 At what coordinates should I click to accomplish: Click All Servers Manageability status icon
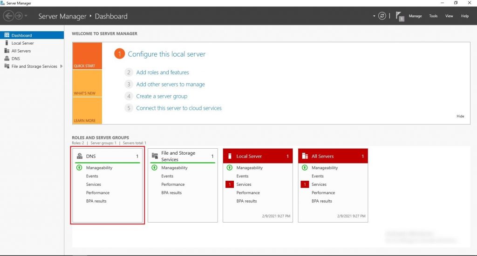(x=305, y=167)
